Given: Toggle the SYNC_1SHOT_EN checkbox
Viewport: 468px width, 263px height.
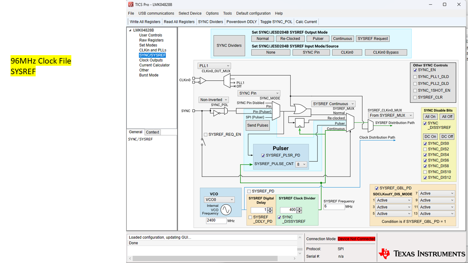Looking at the screenshot, I should tap(415, 91).
